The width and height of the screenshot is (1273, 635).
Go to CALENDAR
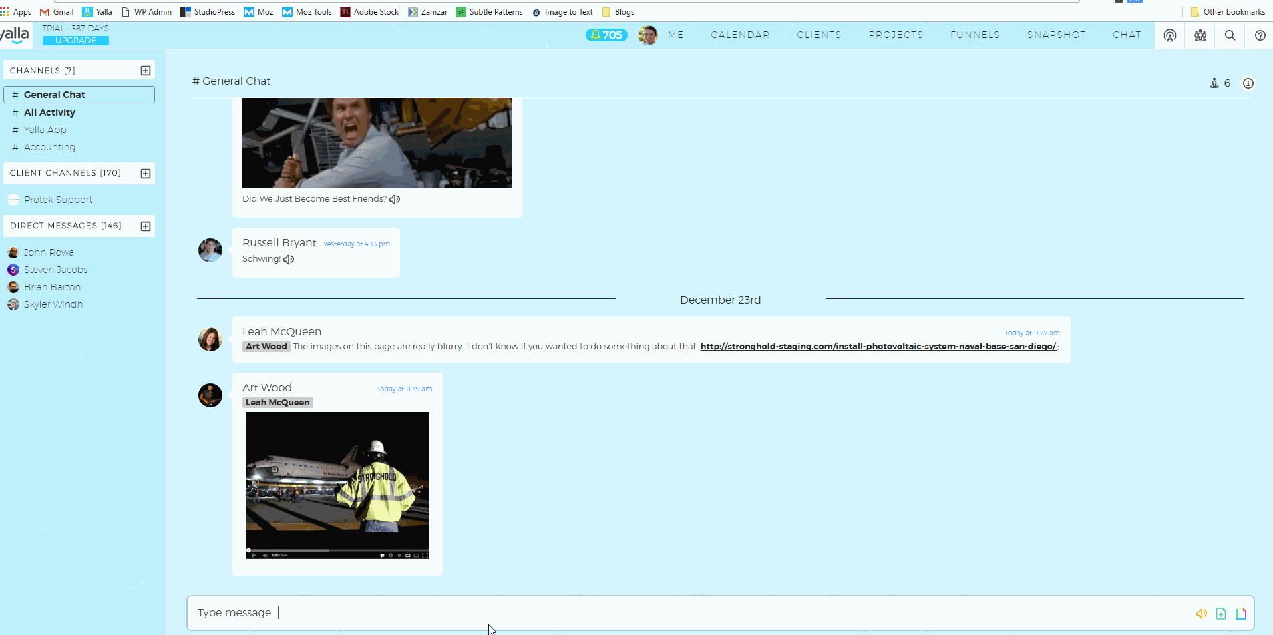point(740,35)
